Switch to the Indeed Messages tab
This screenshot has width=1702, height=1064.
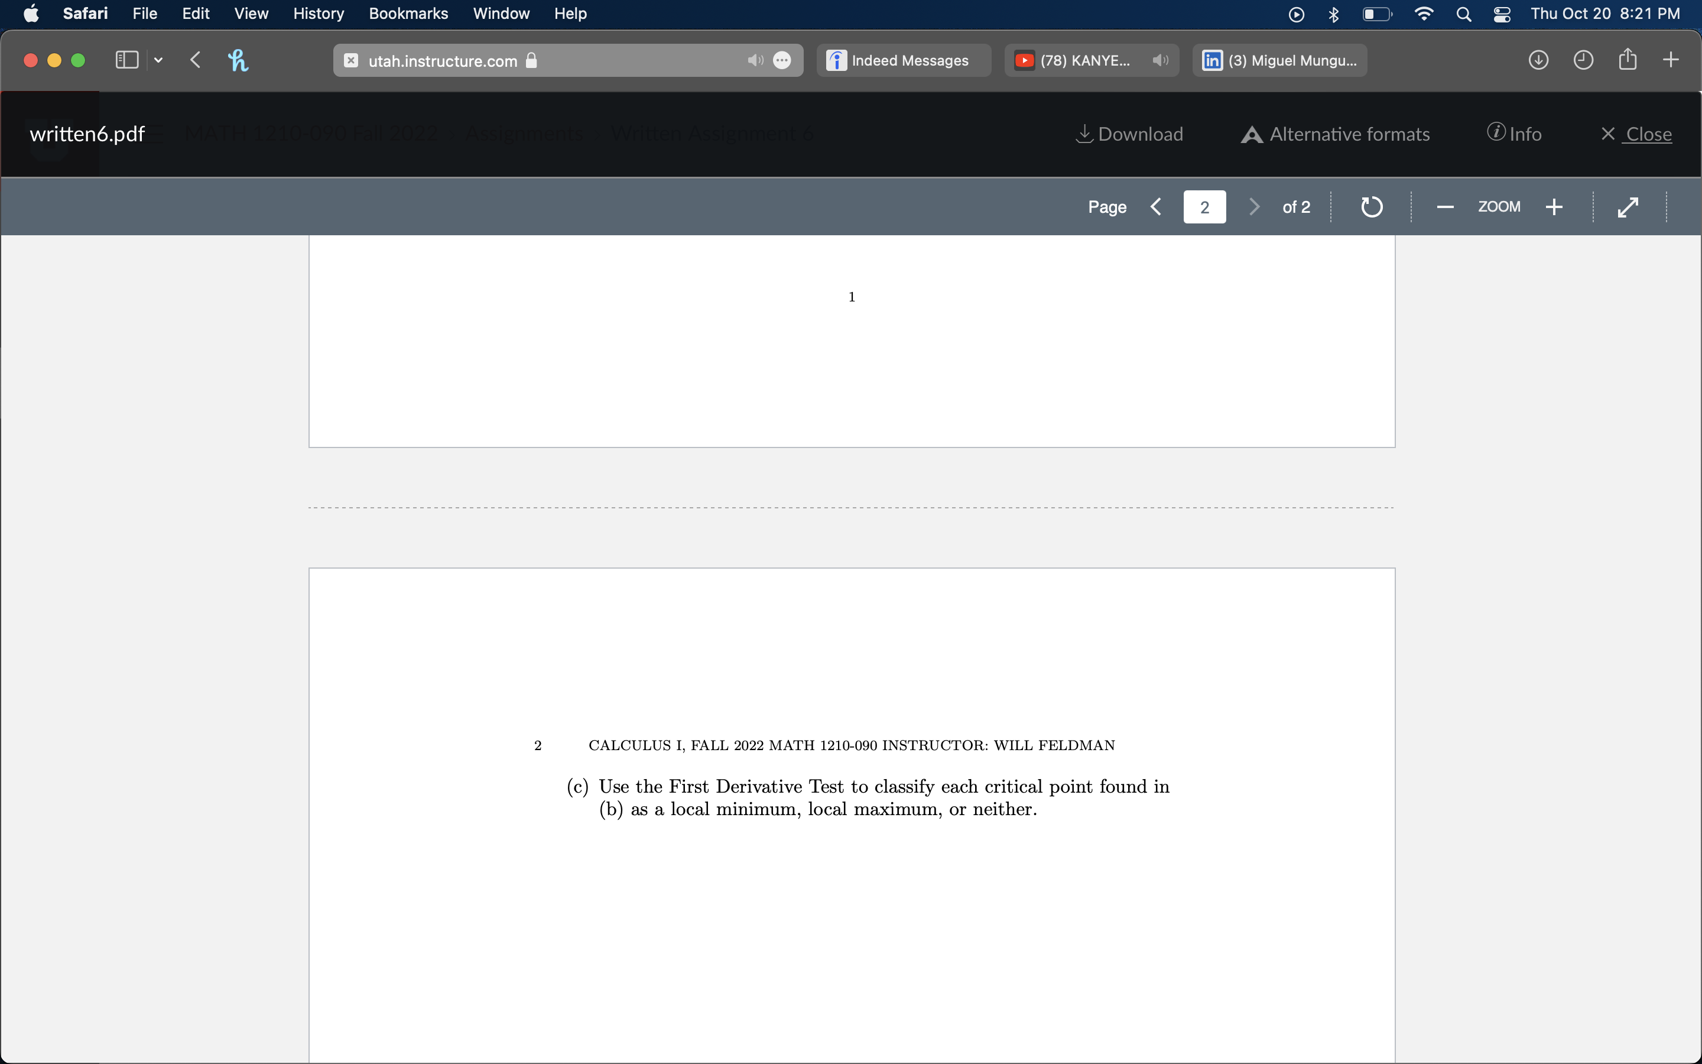[904, 60]
